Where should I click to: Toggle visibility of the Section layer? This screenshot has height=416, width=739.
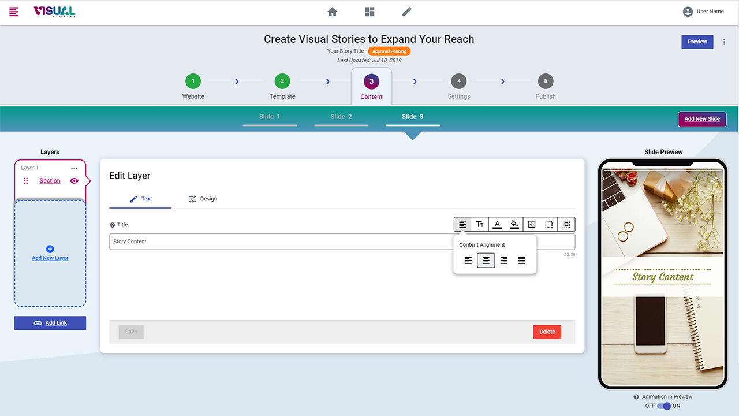tap(74, 181)
